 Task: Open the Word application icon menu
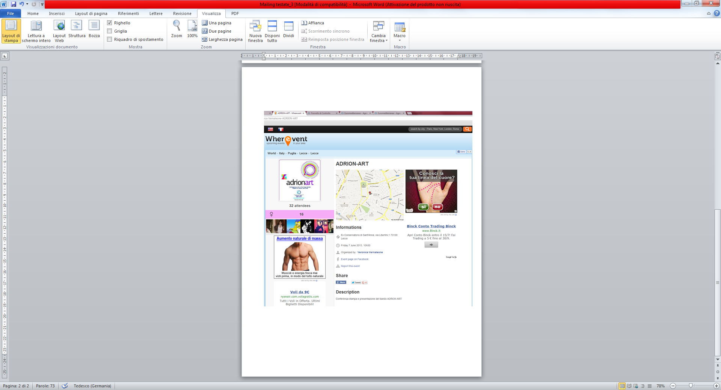(4, 4)
